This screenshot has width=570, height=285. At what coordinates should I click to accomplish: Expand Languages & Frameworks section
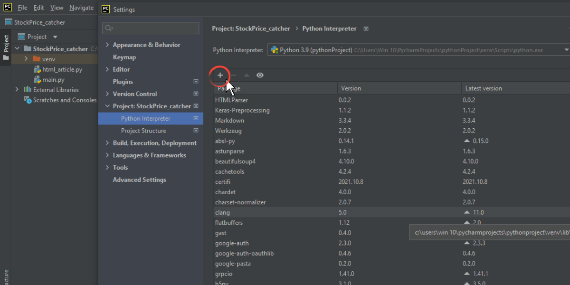pyautogui.click(x=107, y=155)
